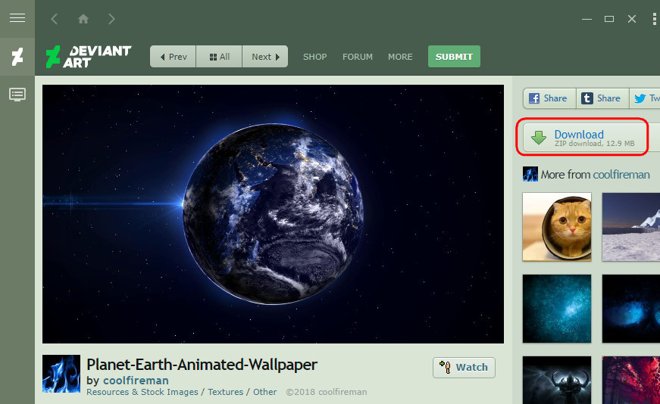The width and height of the screenshot is (660, 404).
Task: Minimize the window
Action: click(586, 19)
